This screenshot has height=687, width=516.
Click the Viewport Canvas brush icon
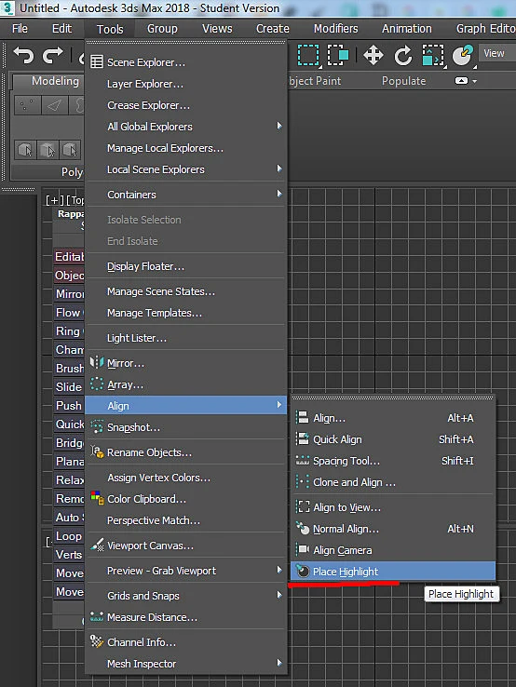click(97, 546)
